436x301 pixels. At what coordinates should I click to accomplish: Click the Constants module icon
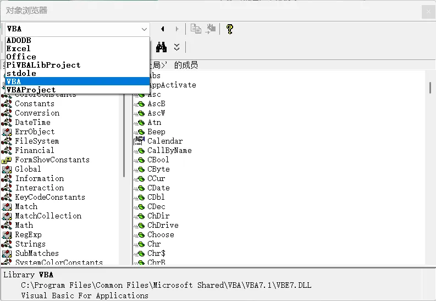click(x=7, y=103)
